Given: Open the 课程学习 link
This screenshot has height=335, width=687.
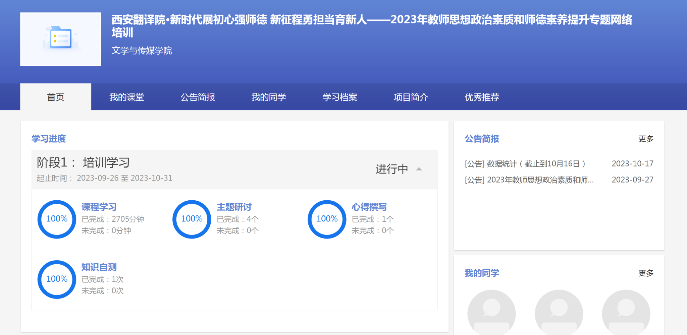Looking at the screenshot, I should [x=99, y=207].
